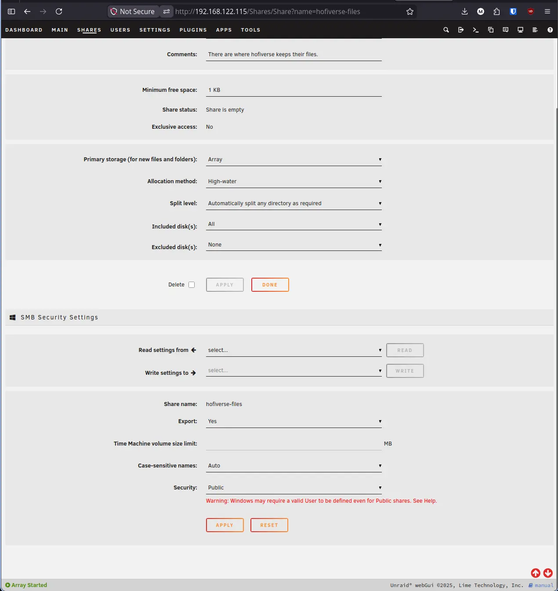Viewport: 558px width, 591px height.
Task: Open the Unraid search icon
Action: [446, 30]
